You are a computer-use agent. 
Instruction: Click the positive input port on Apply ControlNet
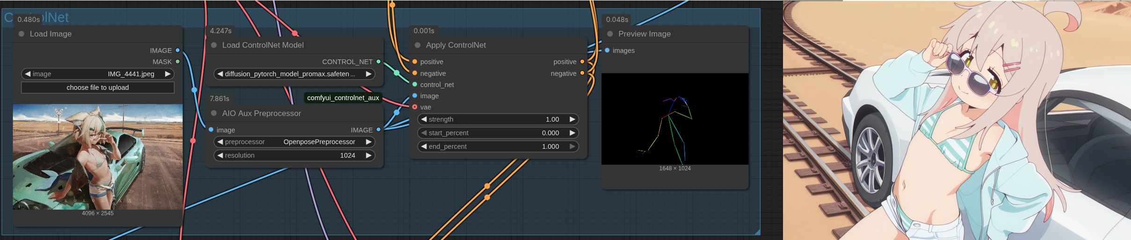415,62
